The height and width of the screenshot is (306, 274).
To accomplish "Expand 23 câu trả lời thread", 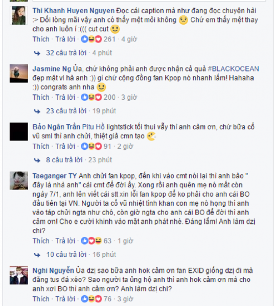I will pyautogui.click(x=66, y=111).
